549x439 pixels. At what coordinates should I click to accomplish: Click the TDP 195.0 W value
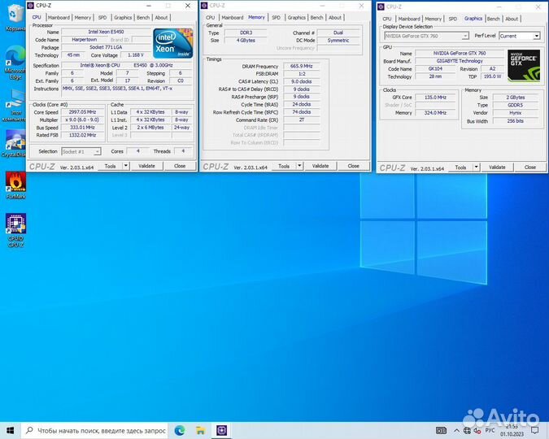[493, 76]
